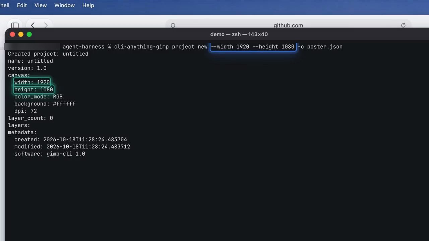The image size is (429, 241).
Task: Click the 'created:' timestamp line
Action: (71, 140)
